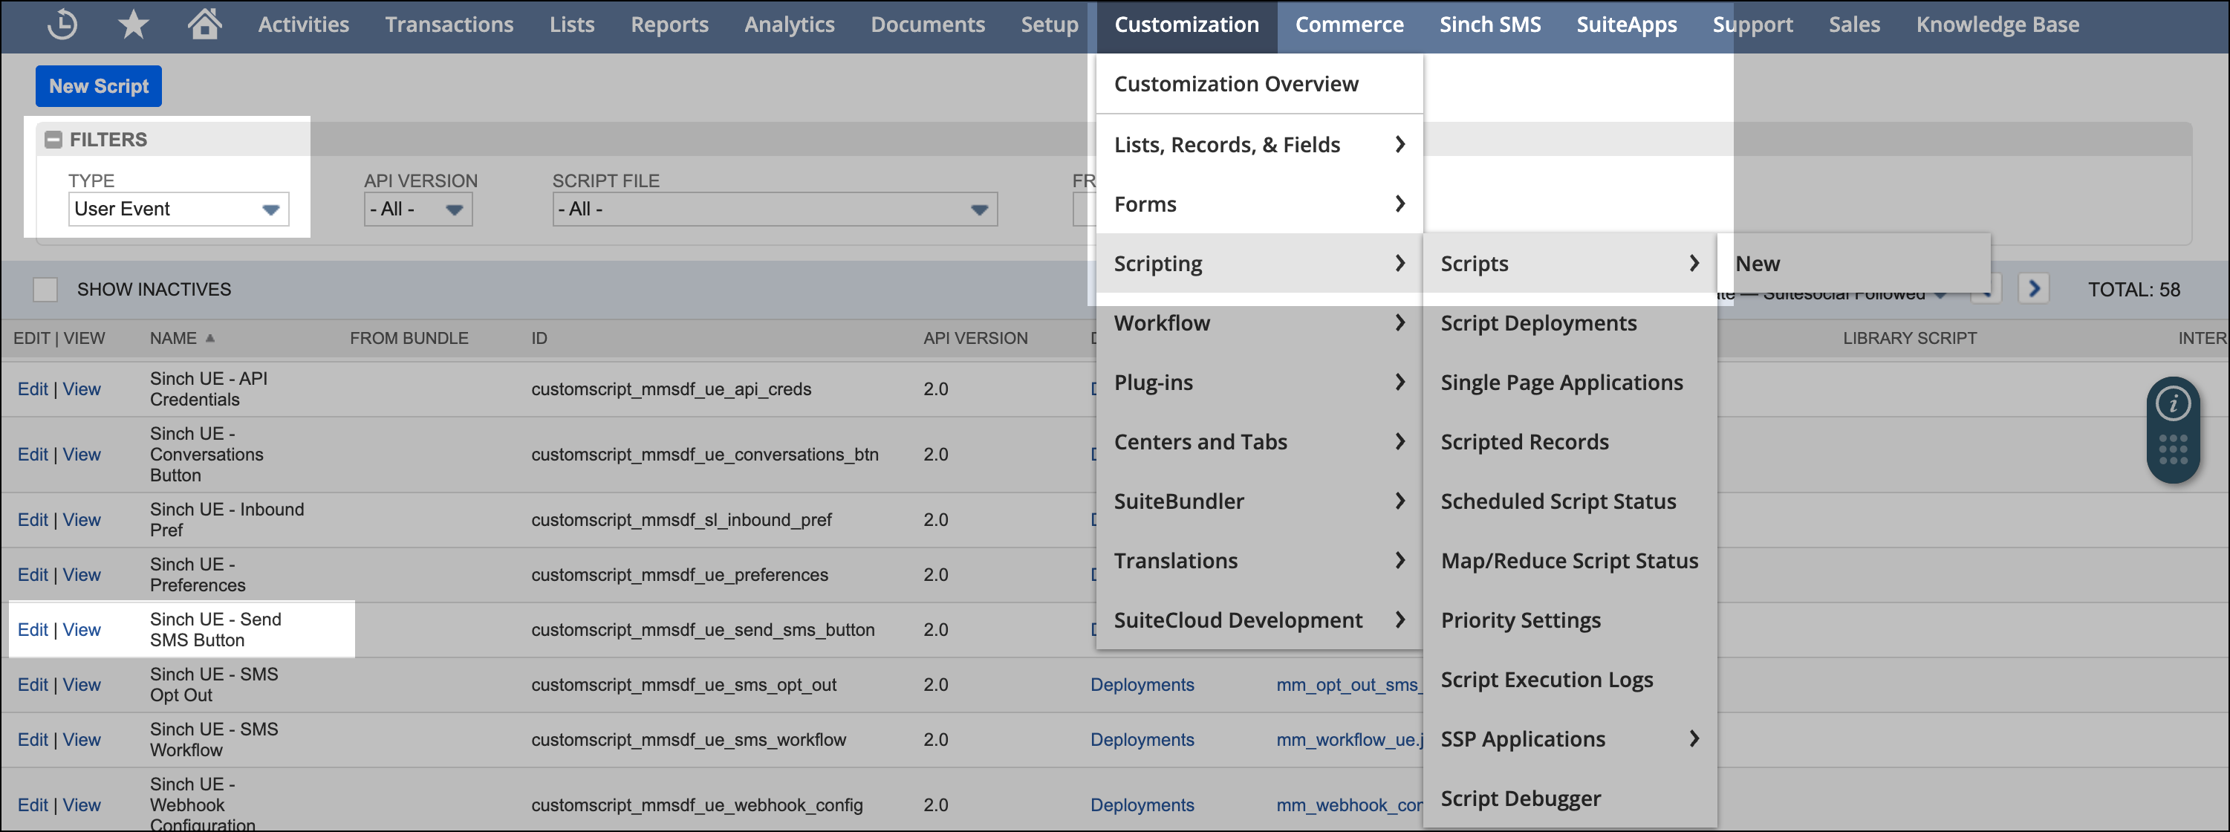This screenshot has height=832, width=2230.
Task: Enable the Show Inactives checkbox
Action: [45, 288]
